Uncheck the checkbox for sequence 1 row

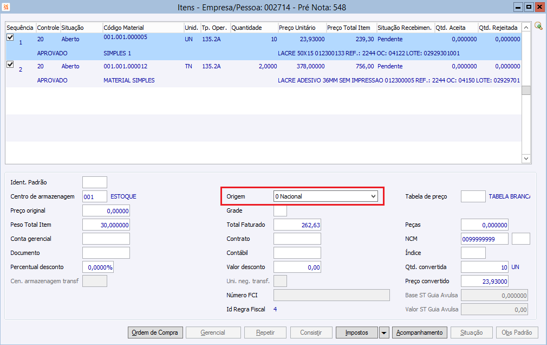coord(10,38)
